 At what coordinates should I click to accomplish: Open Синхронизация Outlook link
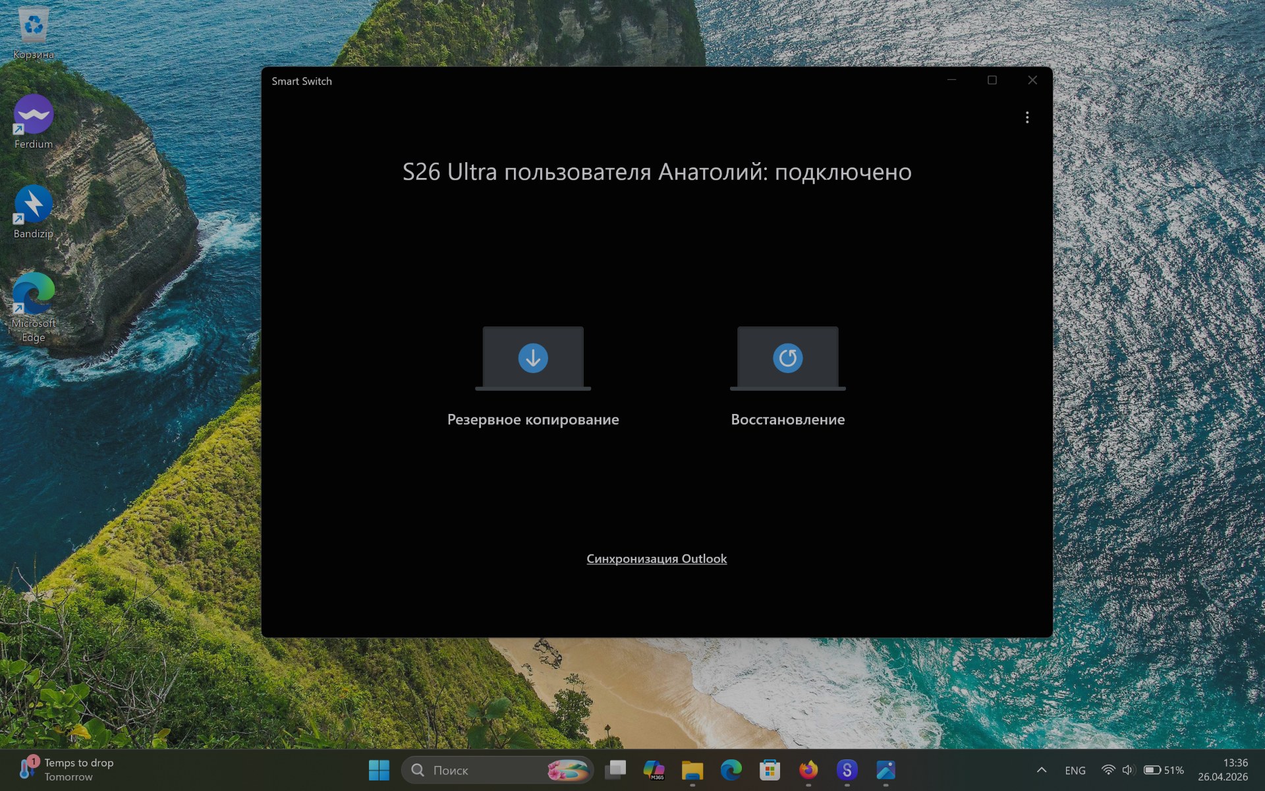click(656, 558)
